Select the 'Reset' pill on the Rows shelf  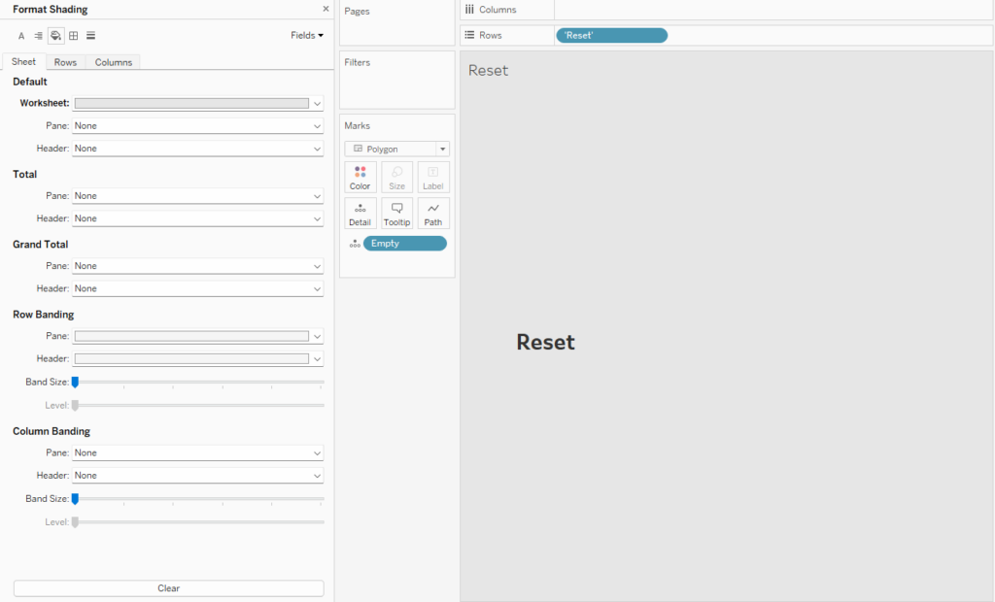click(611, 34)
